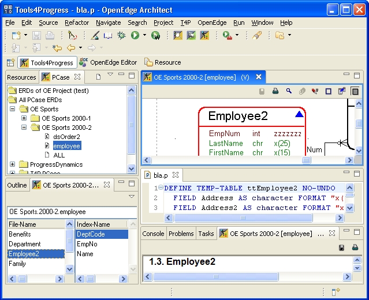The image size is (369, 300).
Task: Click the report panel horizontal scrollbar thumb
Action: (215, 277)
